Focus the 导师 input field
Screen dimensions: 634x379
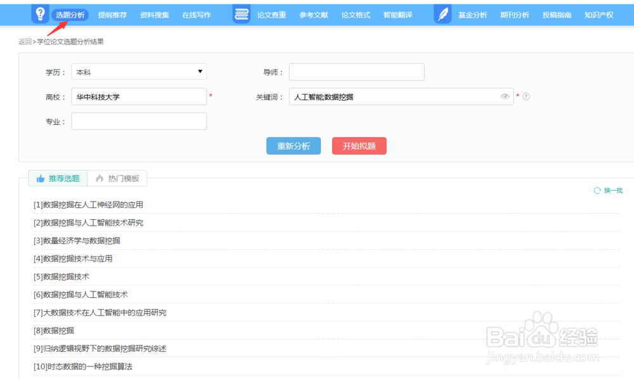tap(356, 72)
